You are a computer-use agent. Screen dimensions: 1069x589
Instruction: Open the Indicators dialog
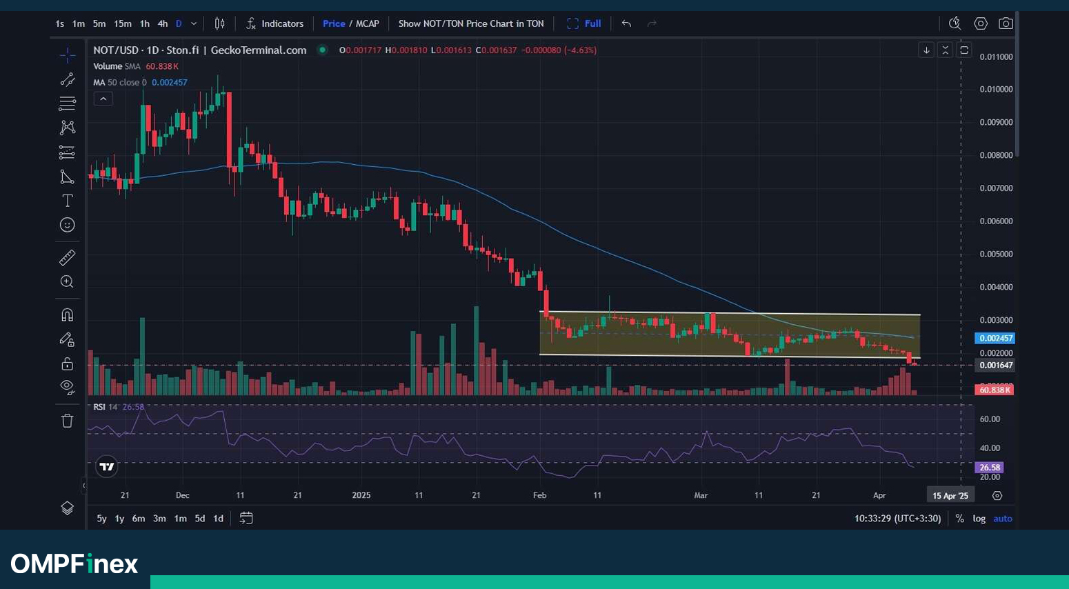pos(274,23)
